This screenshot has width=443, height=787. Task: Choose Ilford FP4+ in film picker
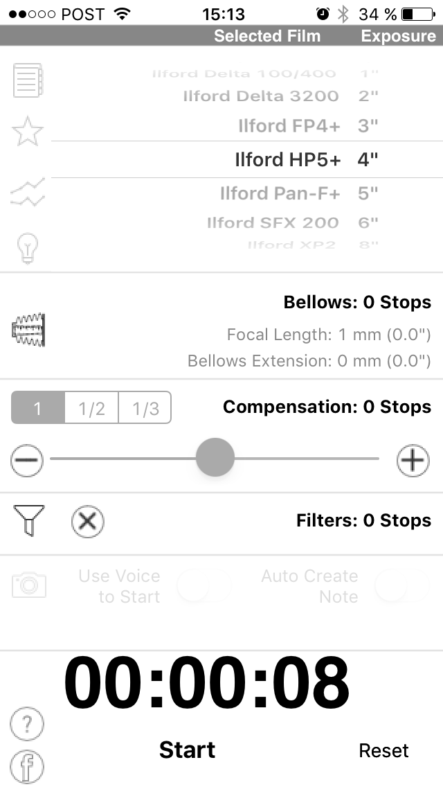289,126
